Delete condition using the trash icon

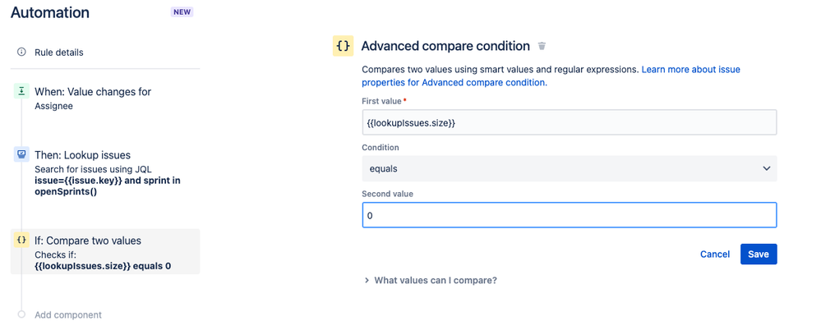[x=542, y=46]
